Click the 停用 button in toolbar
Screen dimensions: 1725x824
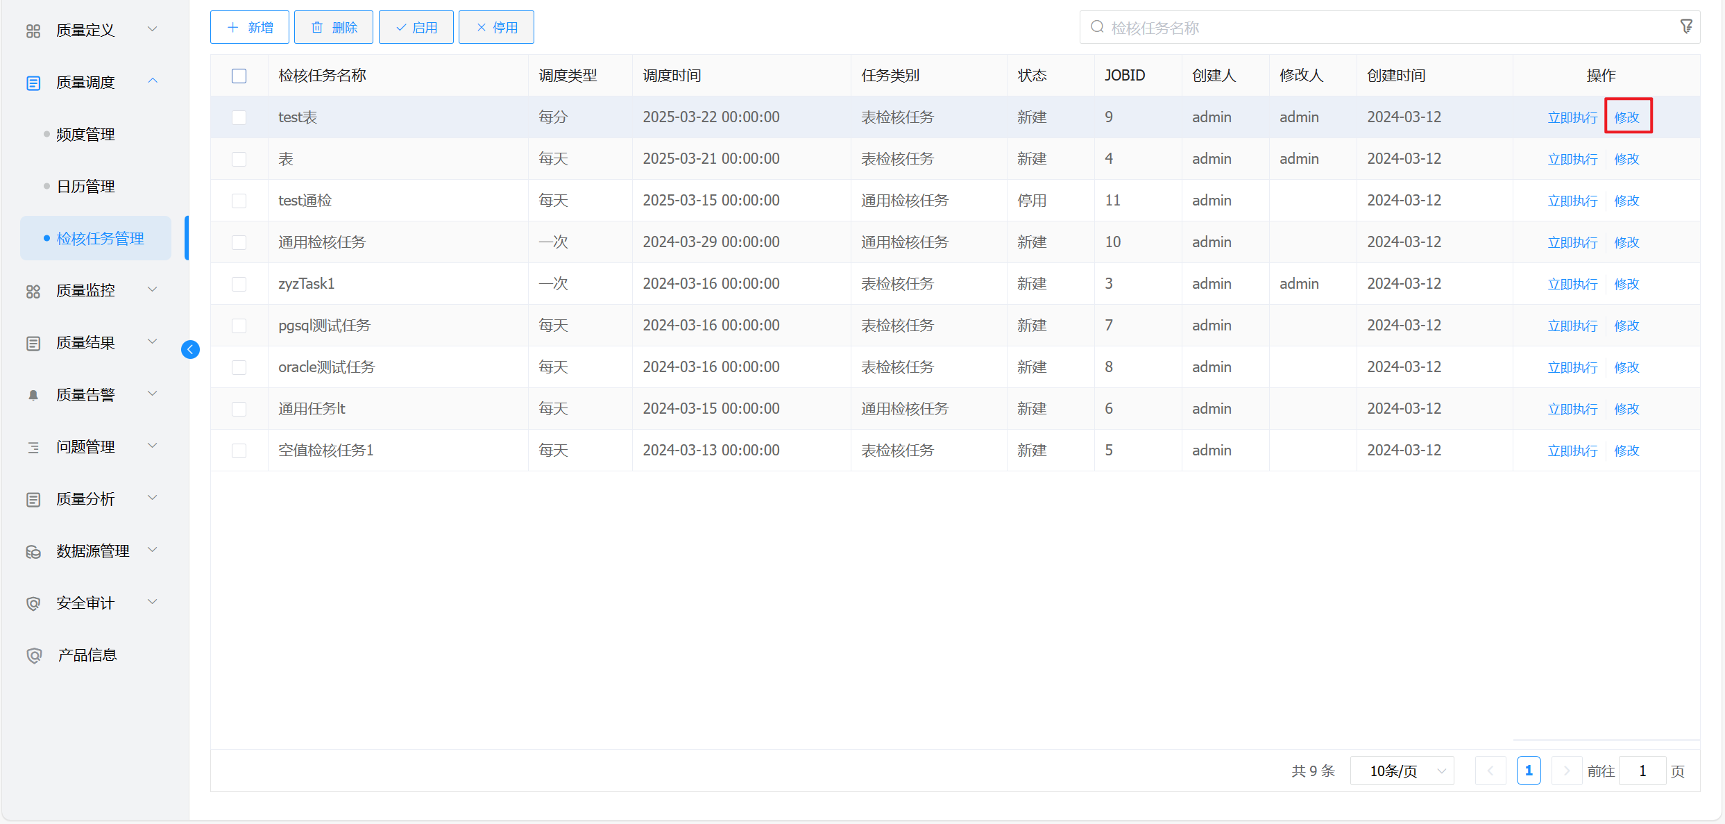coord(496,27)
